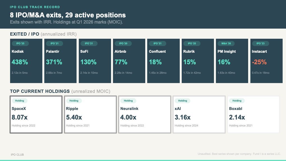Viewport: 286px width, 161px height.
Task: Click the M&A '26 badge
Action: 226,43
